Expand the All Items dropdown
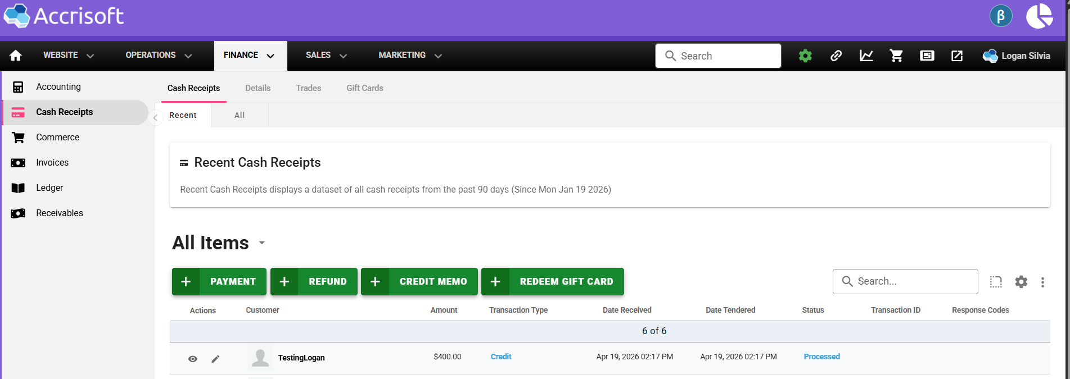This screenshot has height=379, width=1070. tap(261, 243)
